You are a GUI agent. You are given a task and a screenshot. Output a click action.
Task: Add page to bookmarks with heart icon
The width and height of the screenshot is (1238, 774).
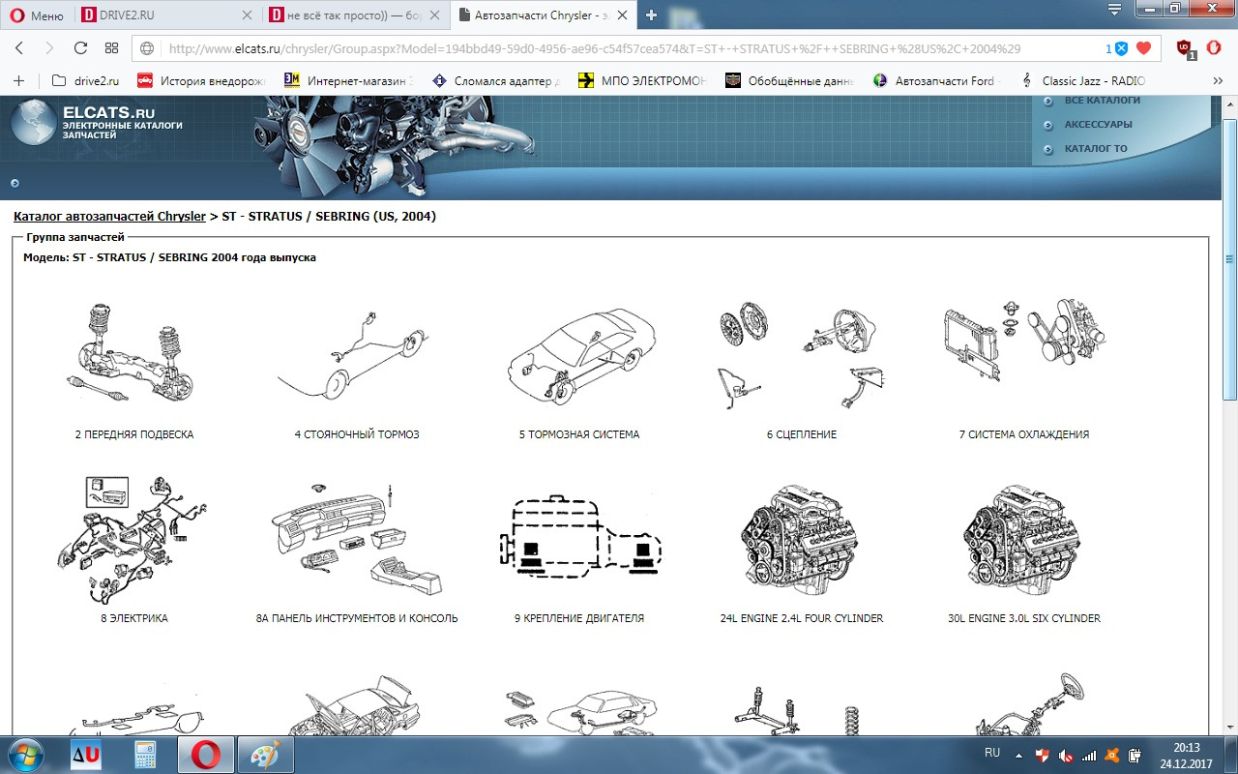(1143, 48)
